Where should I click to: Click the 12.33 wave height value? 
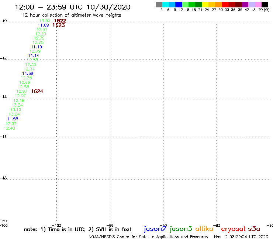tap(31, 65)
